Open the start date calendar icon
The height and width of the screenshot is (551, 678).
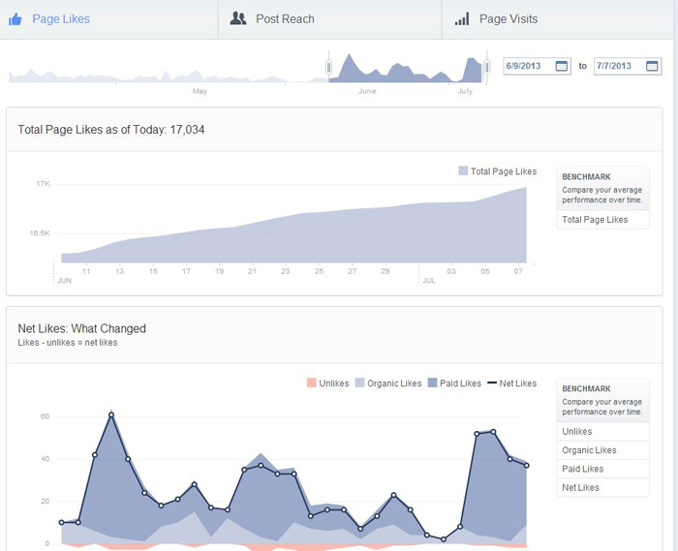561,66
